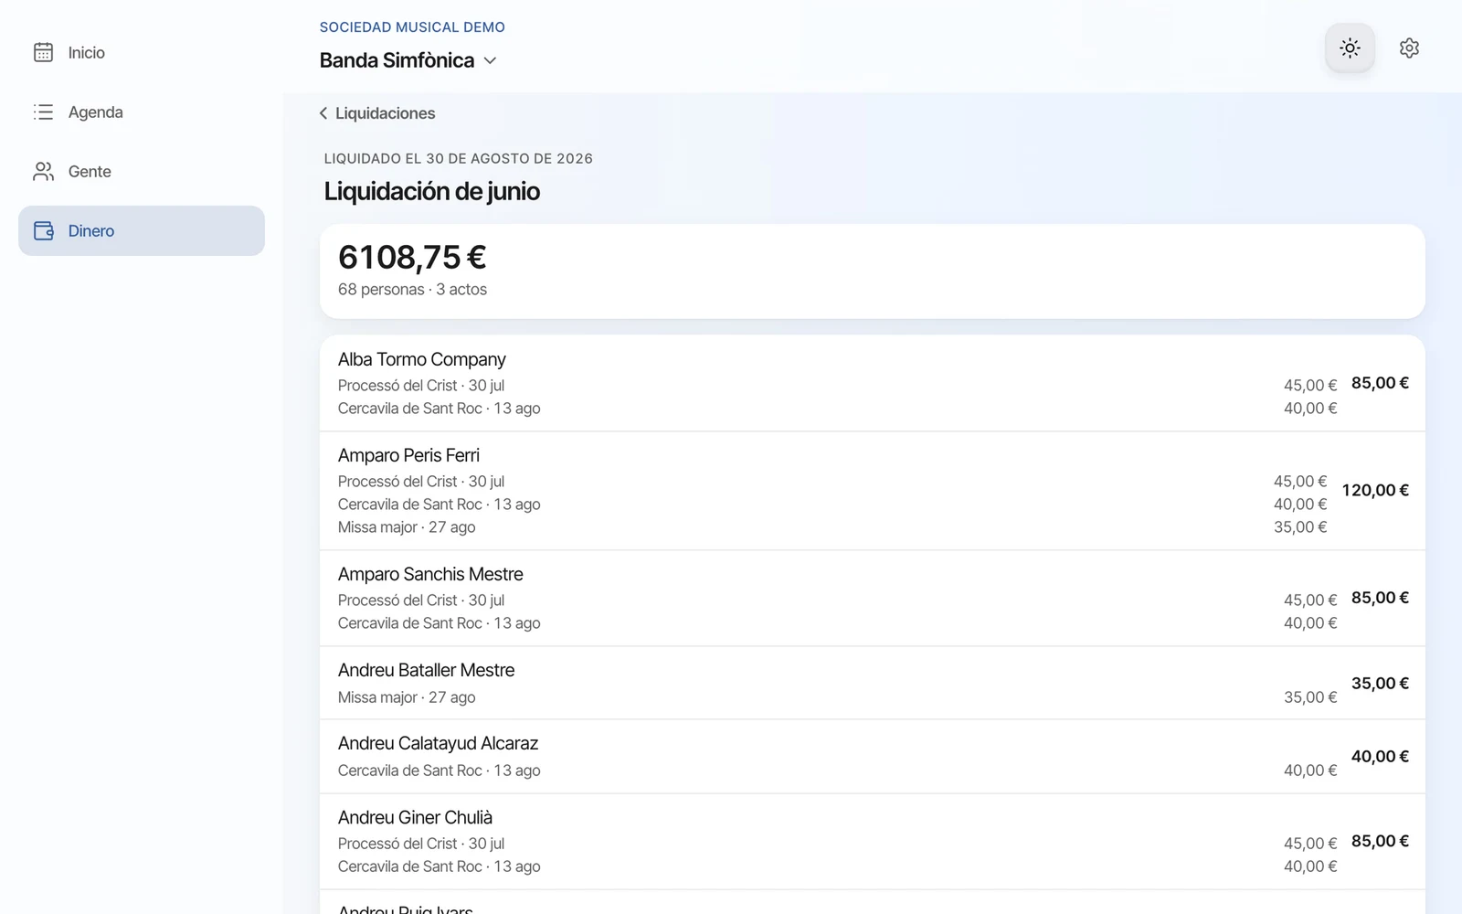
Task: Click SOCIEDAD MUSICAL DEMO label
Action: pos(412,27)
